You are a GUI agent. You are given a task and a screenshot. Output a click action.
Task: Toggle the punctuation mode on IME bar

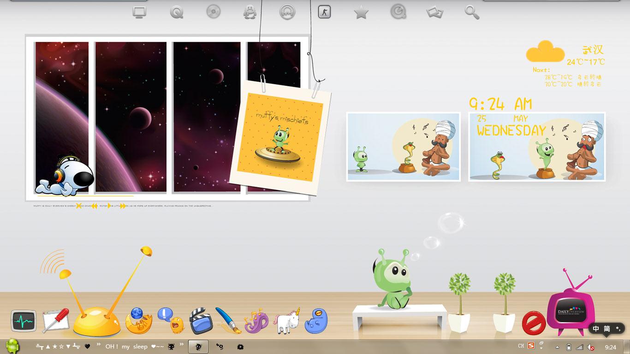pos(618,329)
